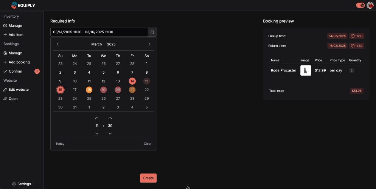This screenshot has width=376, height=189.
Task: Click the $51.96 total cost badge
Action: (357, 91)
